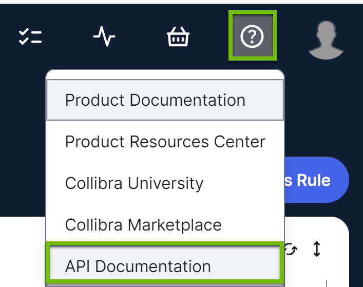This screenshot has width=363, height=287.
Task: Select Product Documentation menu item
Action: click(165, 100)
